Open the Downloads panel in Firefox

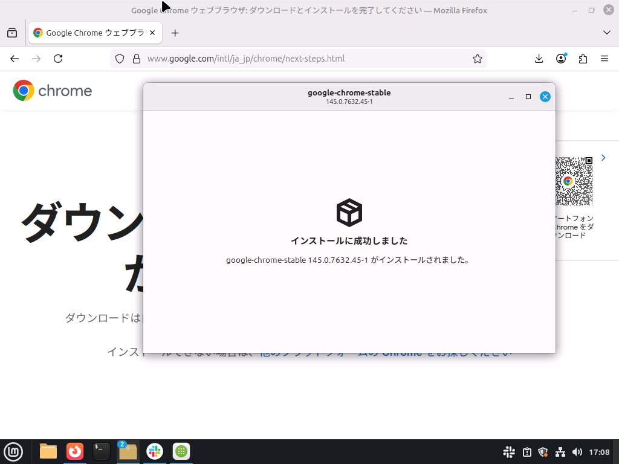[538, 59]
